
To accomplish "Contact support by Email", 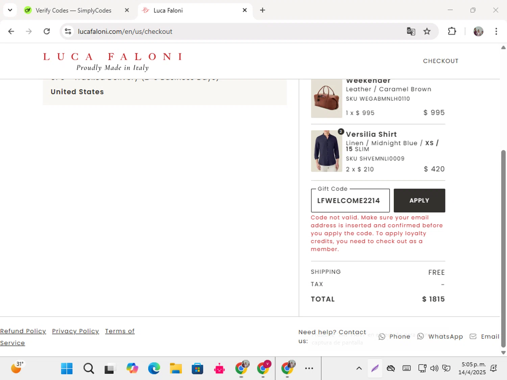I will (484, 336).
